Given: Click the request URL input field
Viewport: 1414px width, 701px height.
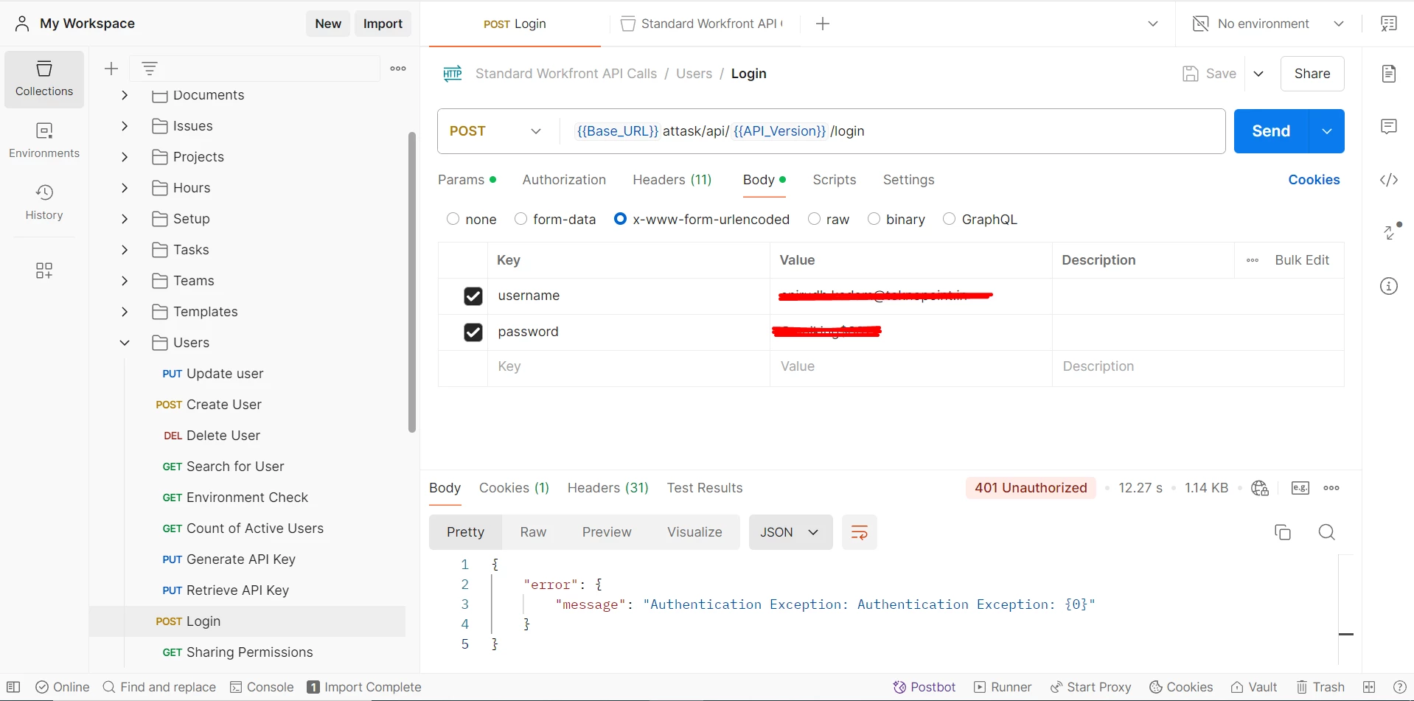Looking at the screenshot, I should pos(893,131).
